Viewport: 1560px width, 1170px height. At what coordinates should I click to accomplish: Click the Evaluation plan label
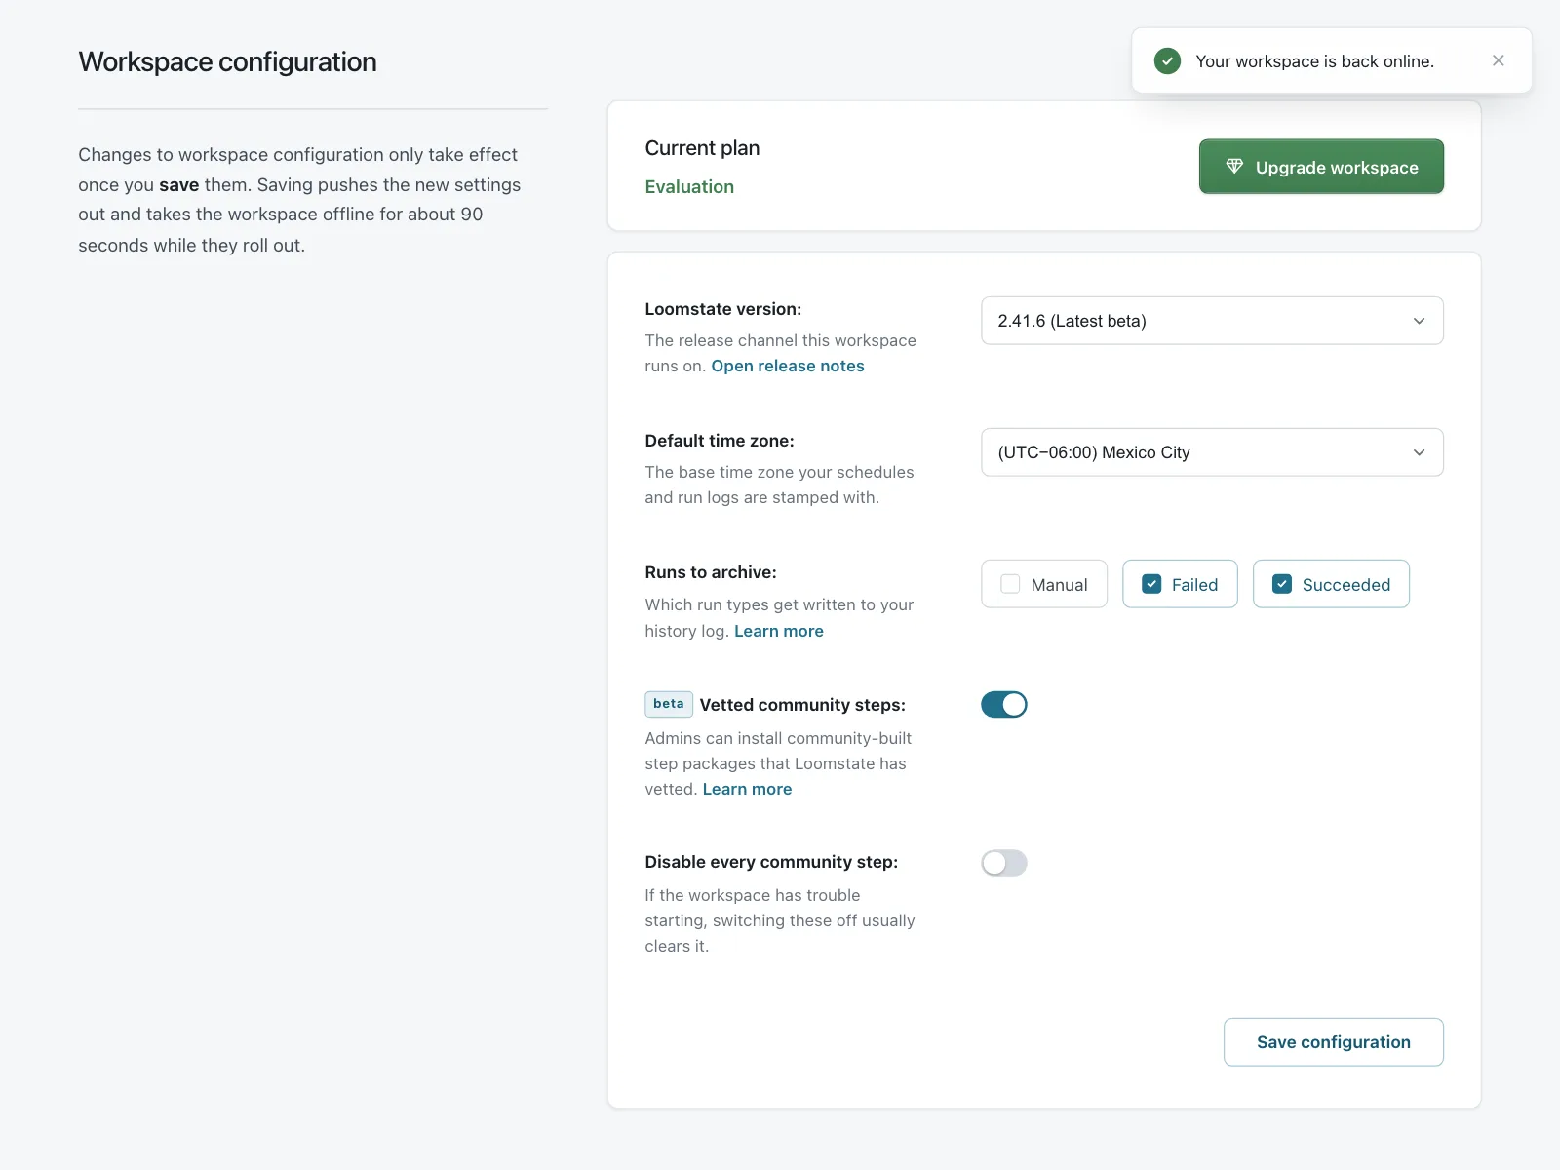point(689,187)
